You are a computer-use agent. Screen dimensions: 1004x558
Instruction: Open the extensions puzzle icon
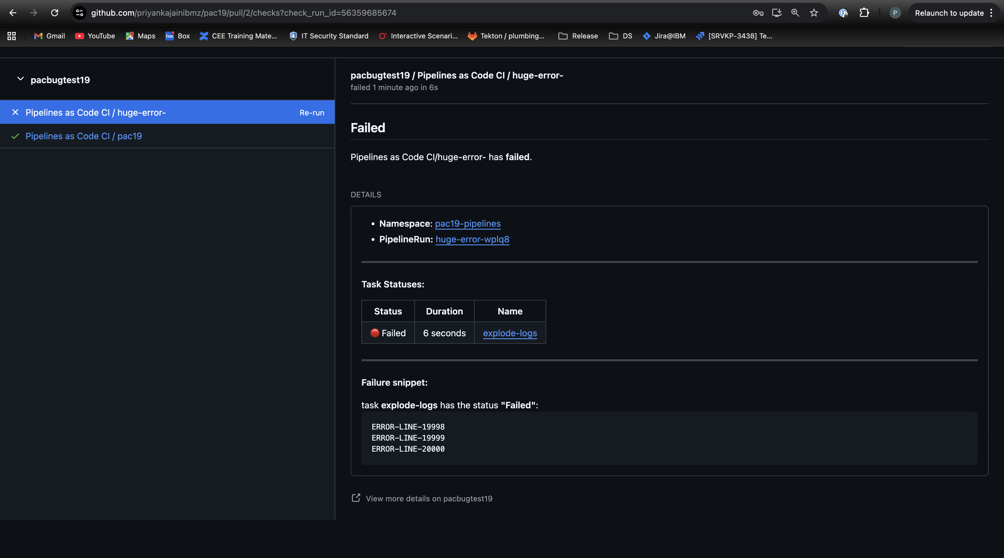pyautogui.click(x=864, y=13)
